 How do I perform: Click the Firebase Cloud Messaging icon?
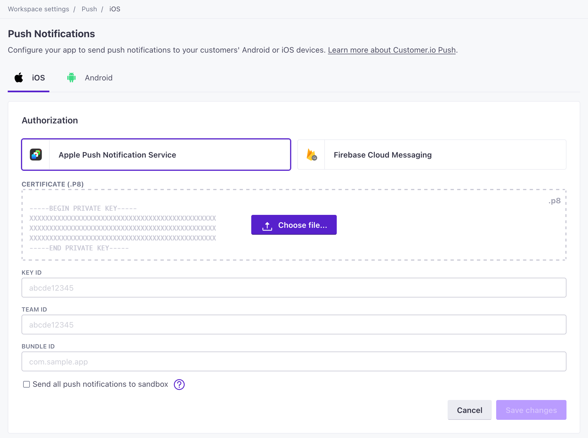(312, 154)
